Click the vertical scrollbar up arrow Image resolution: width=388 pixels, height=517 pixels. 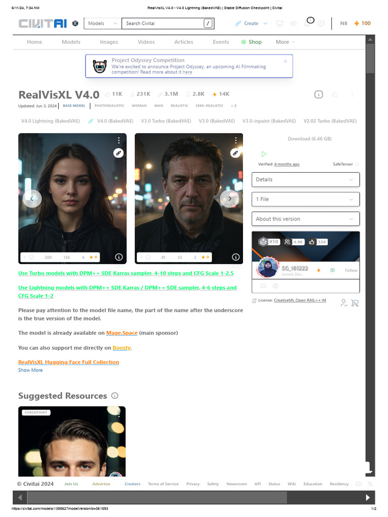click(370, 39)
